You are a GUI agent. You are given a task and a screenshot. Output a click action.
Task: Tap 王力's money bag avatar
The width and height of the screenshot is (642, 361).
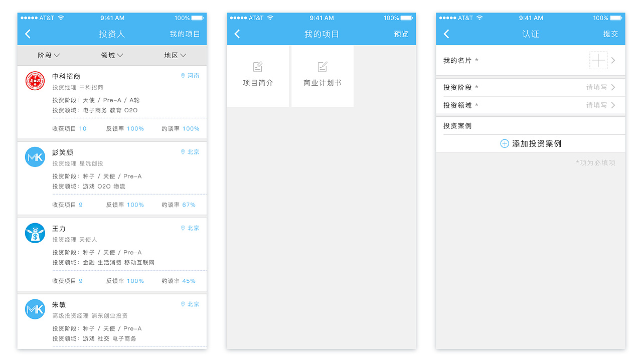35,234
